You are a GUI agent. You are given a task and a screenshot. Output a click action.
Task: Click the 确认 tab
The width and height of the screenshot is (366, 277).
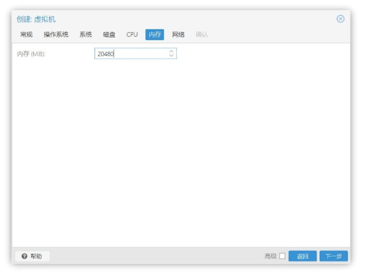[202, 35]
